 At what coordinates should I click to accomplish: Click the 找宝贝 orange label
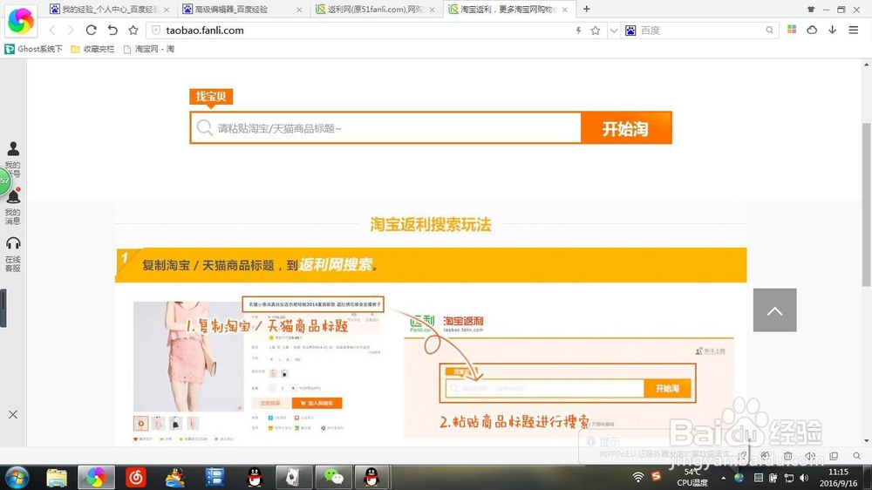pos(211,97)
